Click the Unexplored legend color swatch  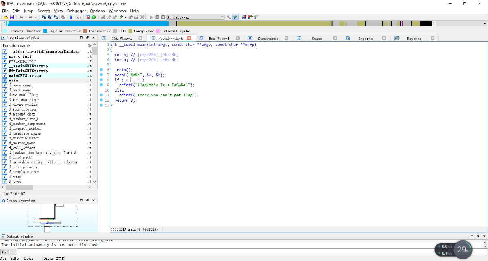point(130,31)
